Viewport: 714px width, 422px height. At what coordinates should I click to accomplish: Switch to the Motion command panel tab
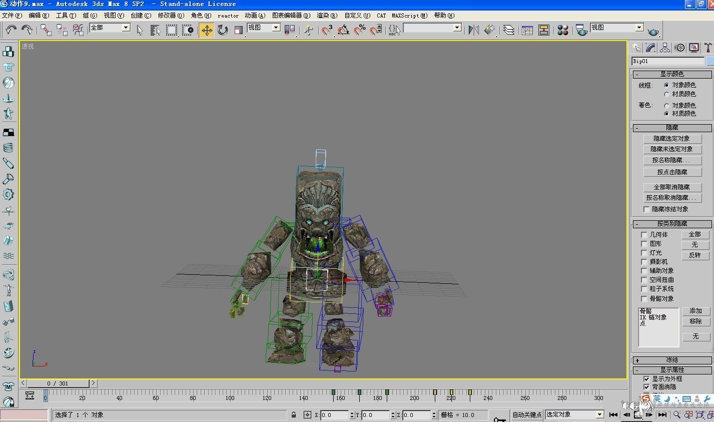[679, 48]
